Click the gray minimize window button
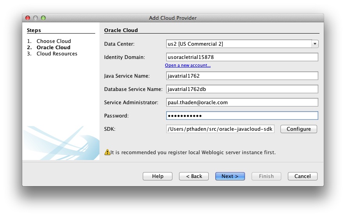The height and width of the screenshot is (217, 346). click(x=35, y=18)
